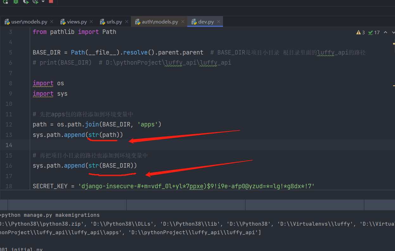Click the Python icon on auth\models.py tab
The width and height of the screenshot is (395, 251).
click(137, 22)
